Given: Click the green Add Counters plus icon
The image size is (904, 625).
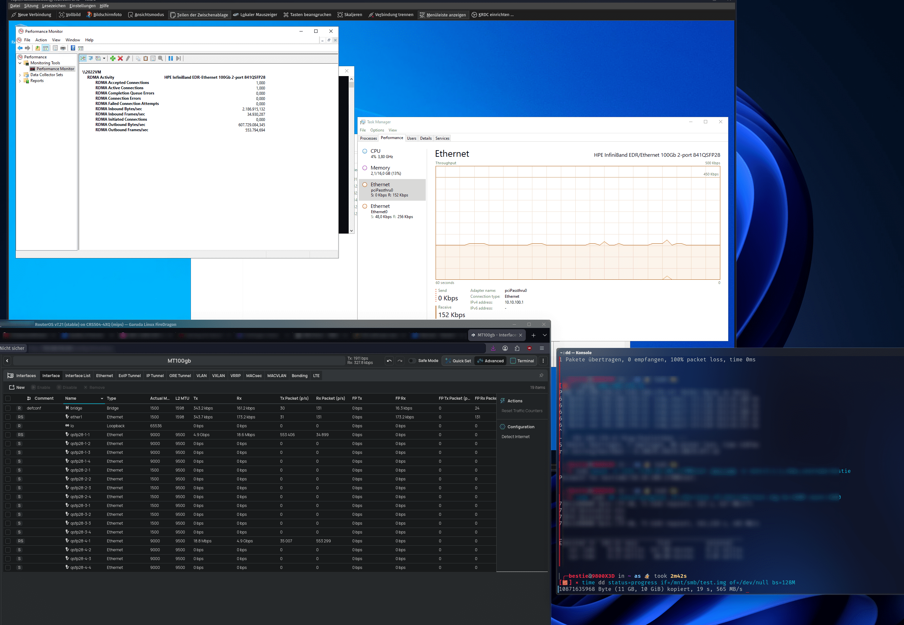Looking at the screenshot, I should (113, 58).
